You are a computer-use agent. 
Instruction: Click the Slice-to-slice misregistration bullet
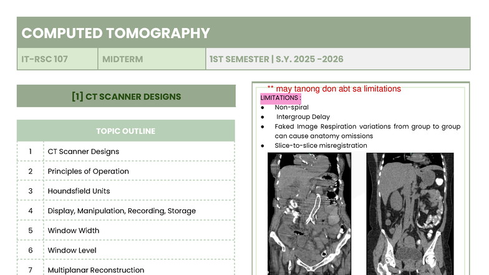pyautogui.click(x=321, y=146)
